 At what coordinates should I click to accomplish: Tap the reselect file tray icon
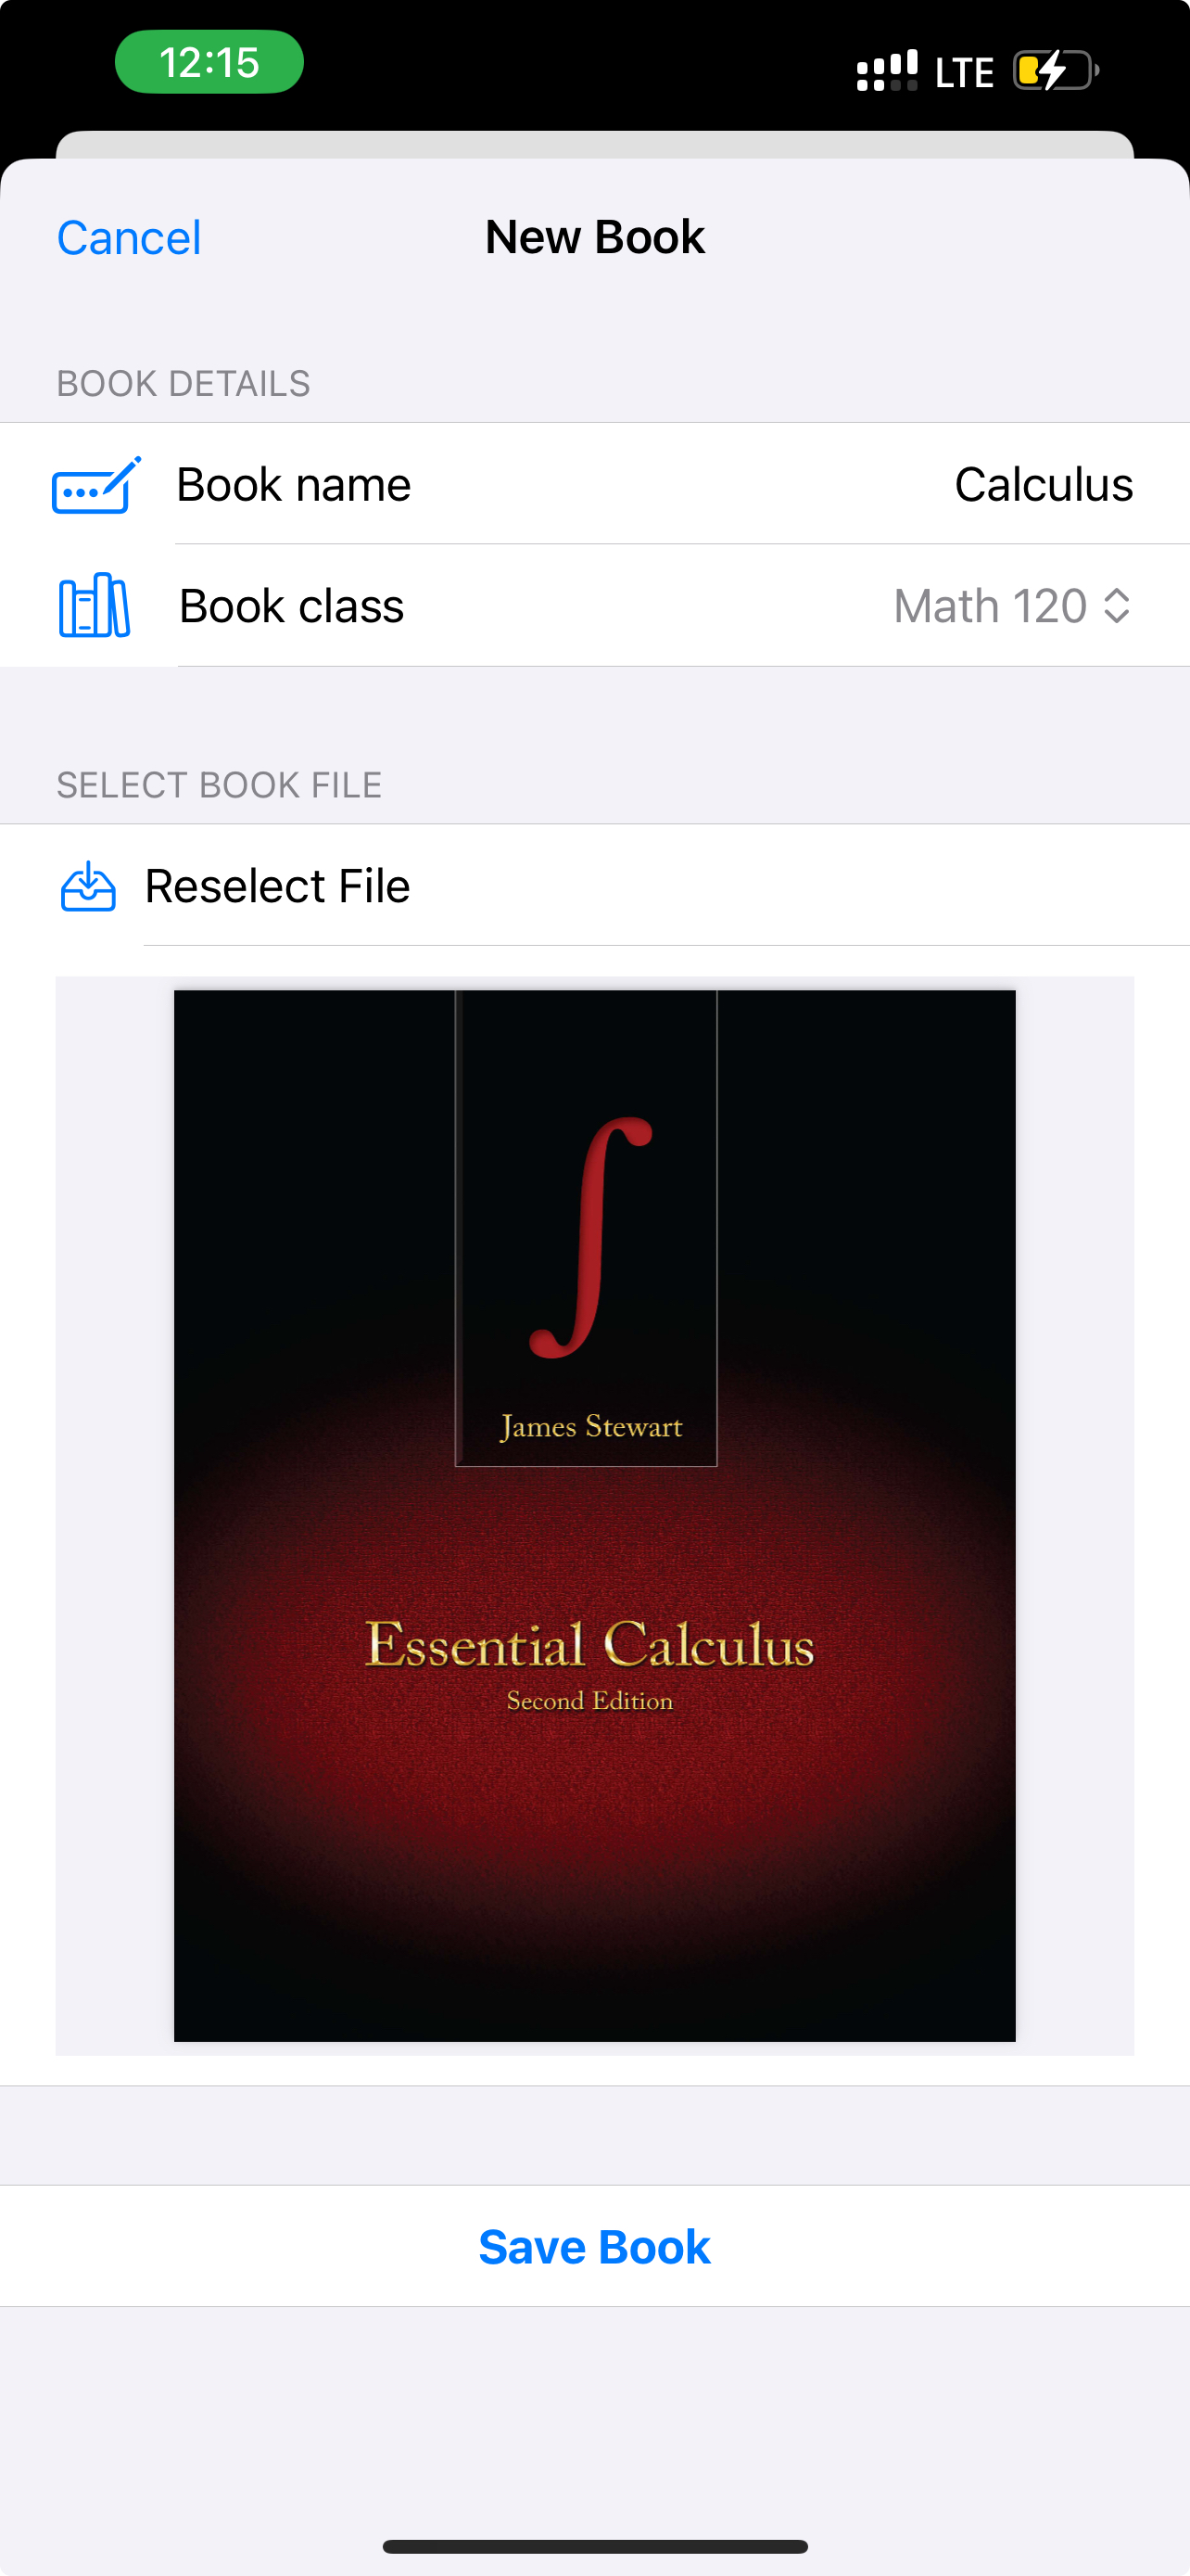coord(88,886)
